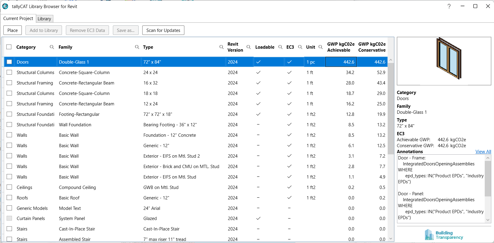Switch to the Library tab

coord(44,19)
